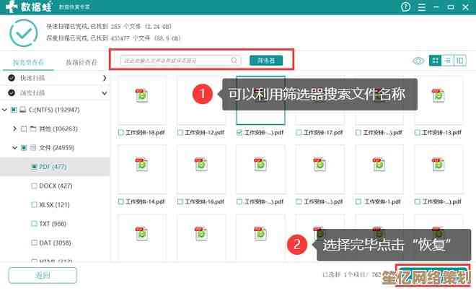Click the search magnifier icon
The image size is (476, 291).
(234, 61)
